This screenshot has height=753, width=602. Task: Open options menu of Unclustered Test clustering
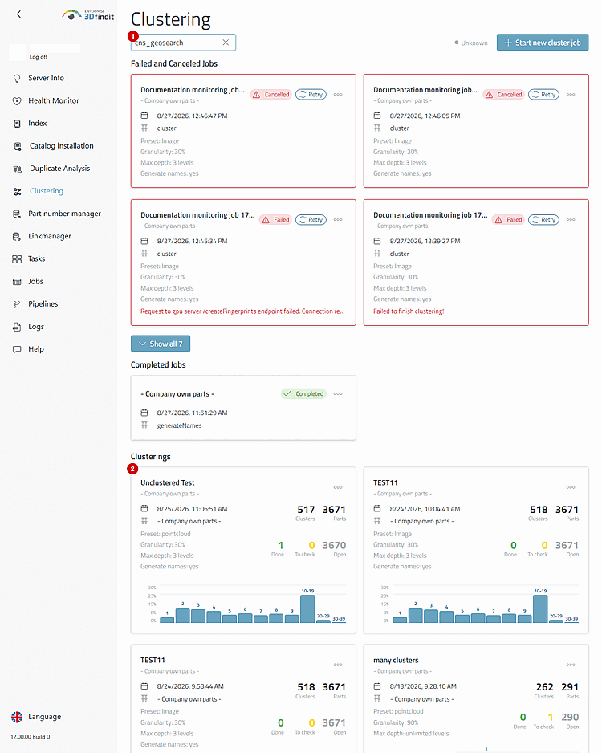(x=338, y=487)
